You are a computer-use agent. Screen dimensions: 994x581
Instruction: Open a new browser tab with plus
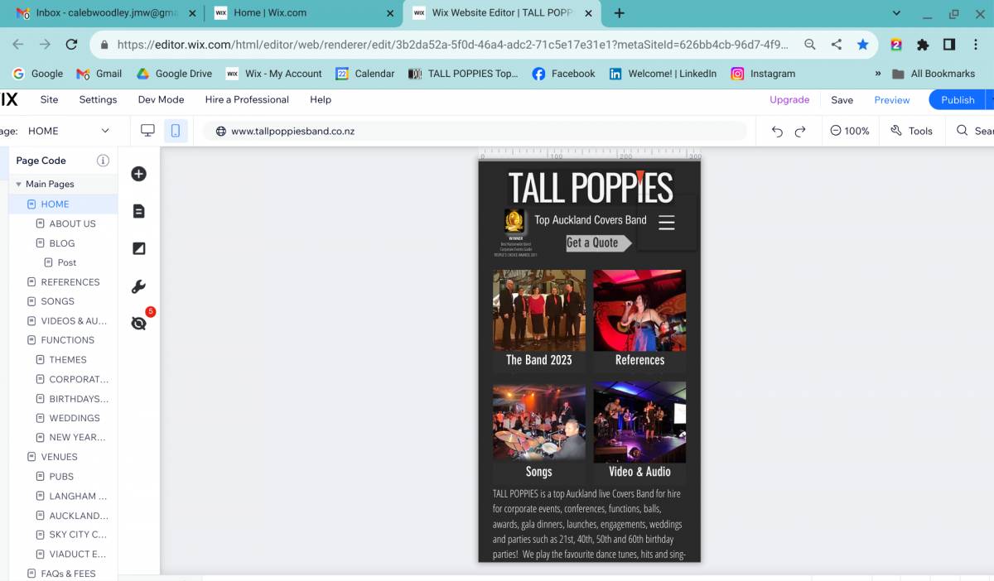tap(619, 13)
